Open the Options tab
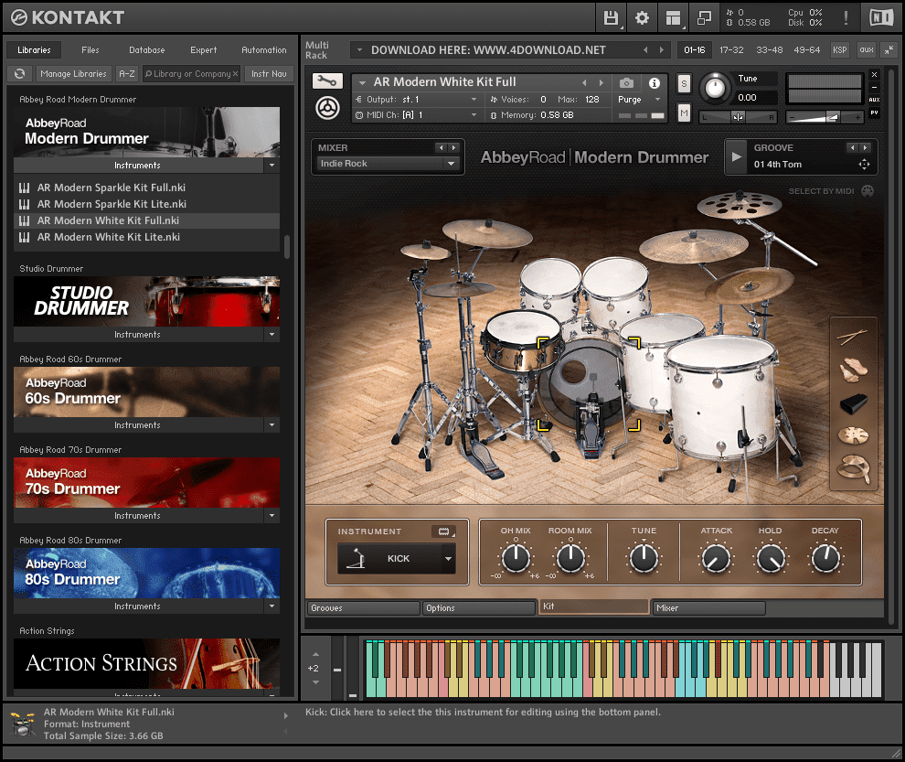 click(x=479, y=607)
